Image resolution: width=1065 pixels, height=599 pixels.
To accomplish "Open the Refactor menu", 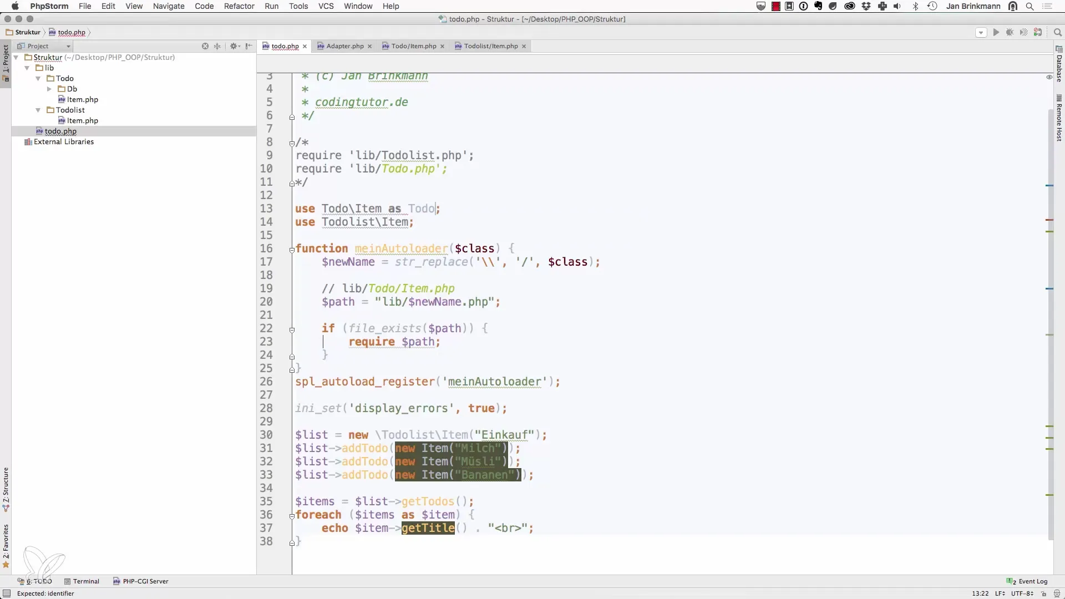I will 239,6.
